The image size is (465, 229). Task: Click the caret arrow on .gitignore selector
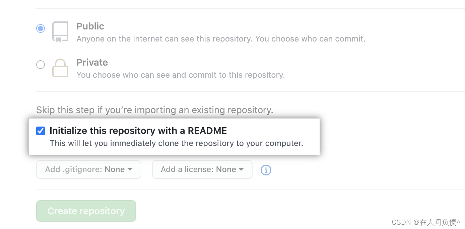tap(130, 170)
